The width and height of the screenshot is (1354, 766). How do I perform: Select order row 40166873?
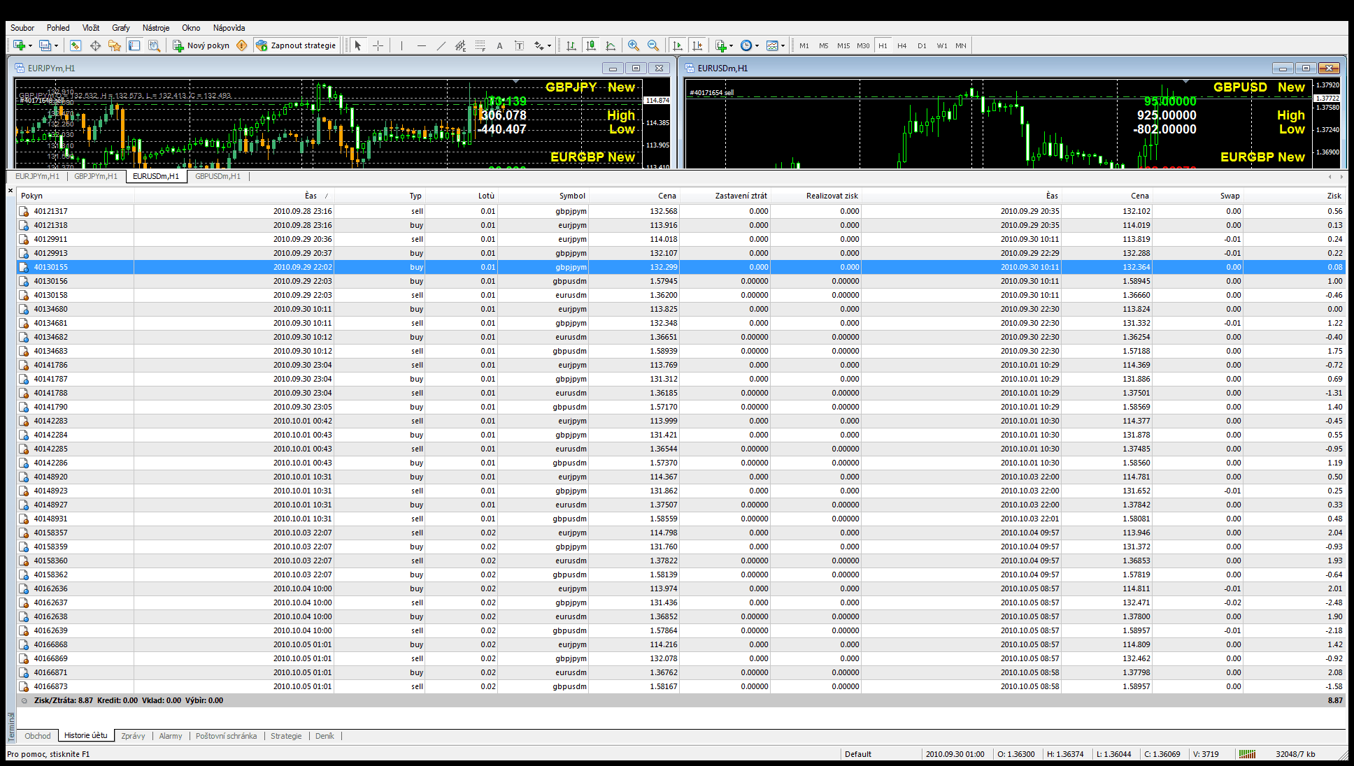pyautogui.click(x=680, y=686)
